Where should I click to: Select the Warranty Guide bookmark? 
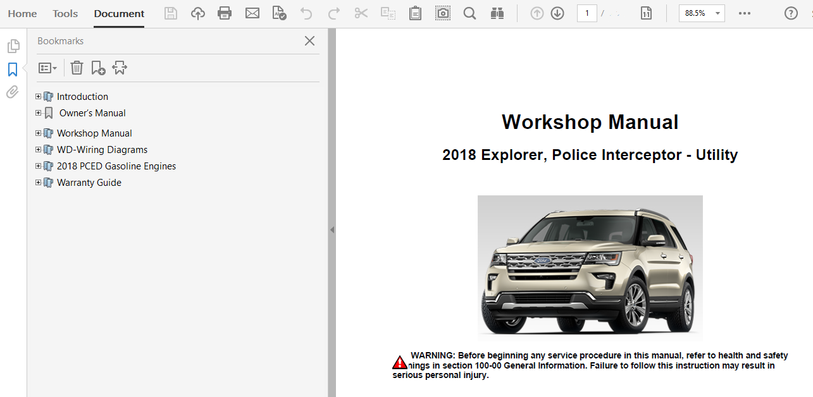tap(89, 183)
